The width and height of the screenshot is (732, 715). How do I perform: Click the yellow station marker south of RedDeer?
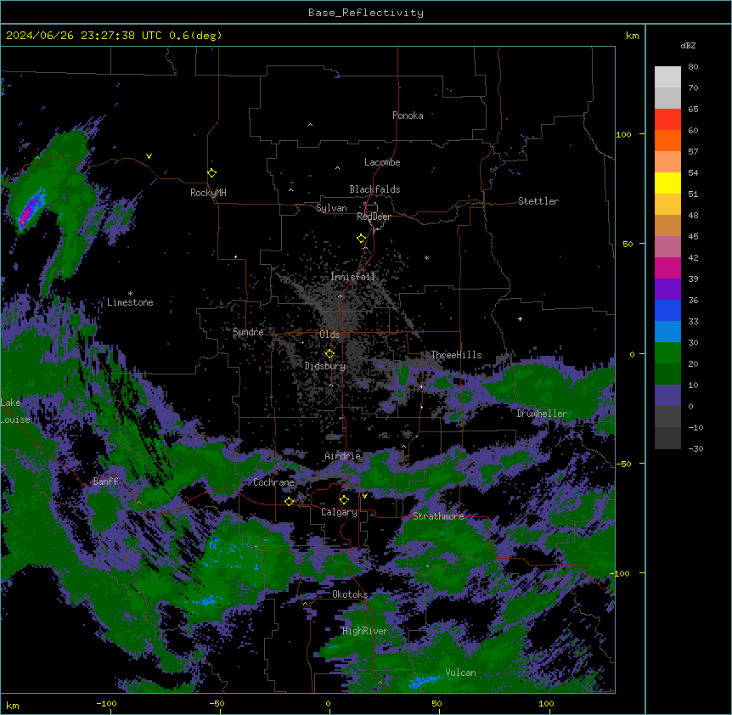click(362, 239)
